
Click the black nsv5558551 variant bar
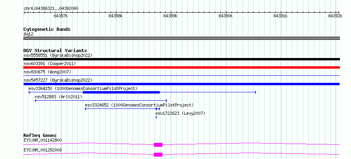[181, 59]
